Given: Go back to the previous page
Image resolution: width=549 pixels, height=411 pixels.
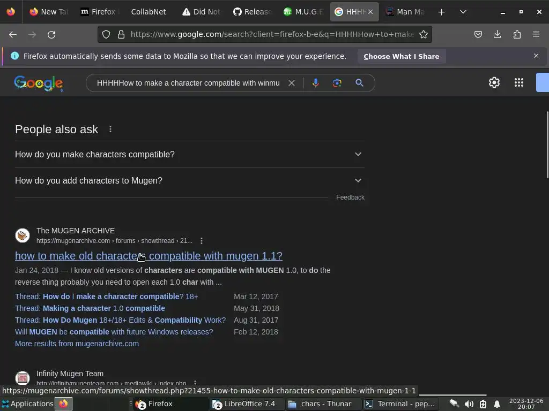Looking at the screenshot, I should coord(13,35).
